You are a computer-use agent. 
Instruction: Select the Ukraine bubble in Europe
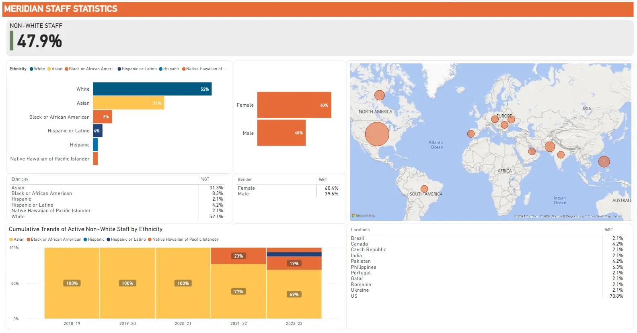point(511,119)
